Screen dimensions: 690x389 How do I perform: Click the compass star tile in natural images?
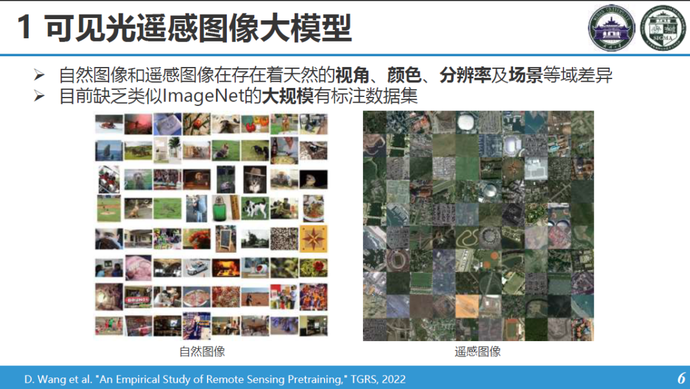click(313, 239)
